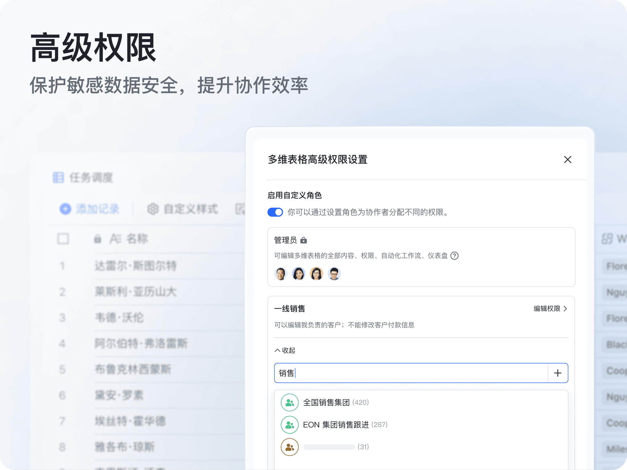Click the 任务调度 table icon

pyautogui.click(x=58, y=178)
